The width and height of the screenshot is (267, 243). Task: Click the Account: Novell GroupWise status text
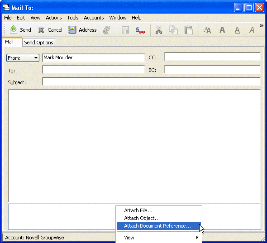coord(34,238)
